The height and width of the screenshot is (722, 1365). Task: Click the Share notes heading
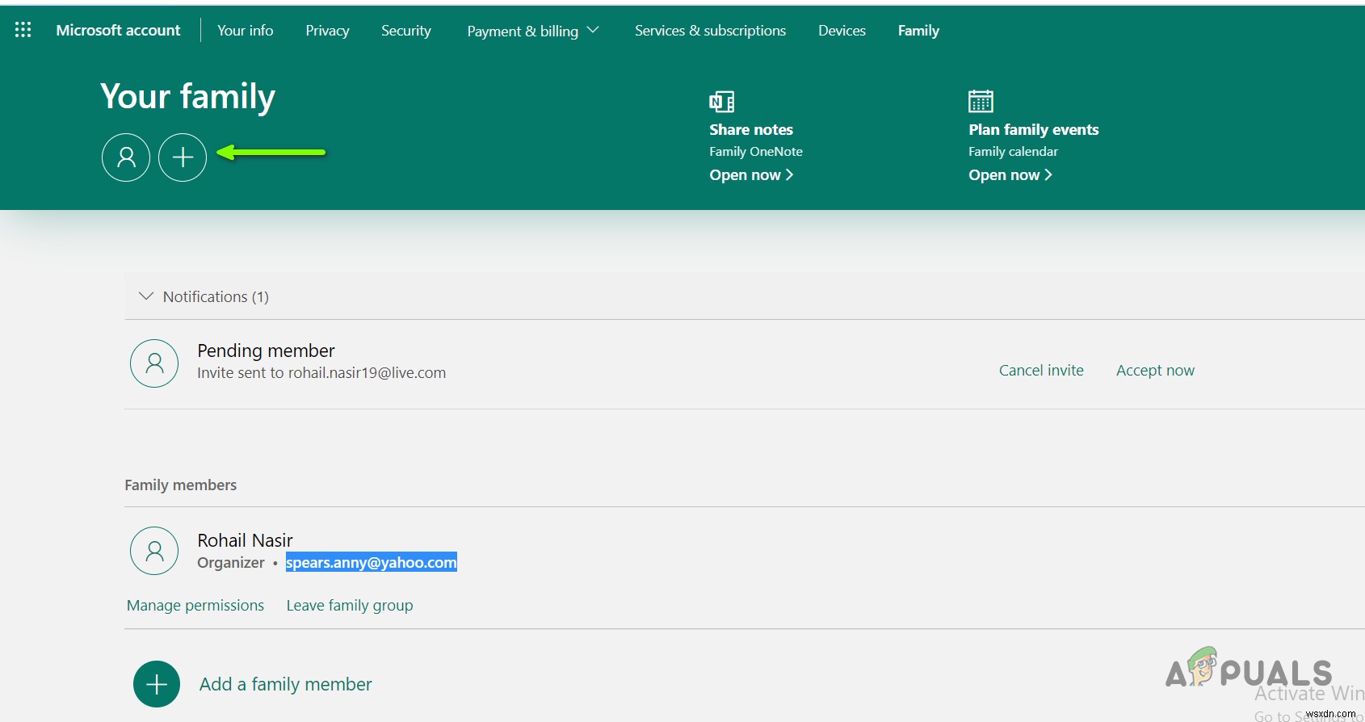[751, 130]
